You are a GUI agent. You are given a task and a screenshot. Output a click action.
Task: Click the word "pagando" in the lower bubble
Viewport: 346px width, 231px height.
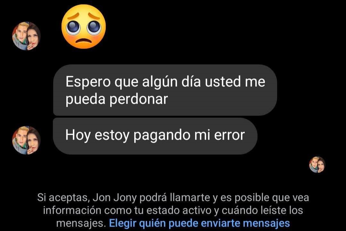coord(162,136)
